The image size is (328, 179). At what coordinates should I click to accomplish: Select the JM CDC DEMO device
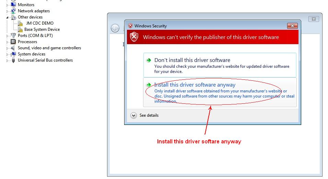pyautogui.click(x=40, y=23)
